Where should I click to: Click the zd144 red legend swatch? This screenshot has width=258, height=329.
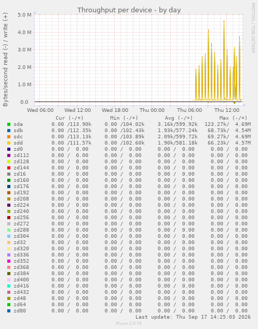coord(9,168)
